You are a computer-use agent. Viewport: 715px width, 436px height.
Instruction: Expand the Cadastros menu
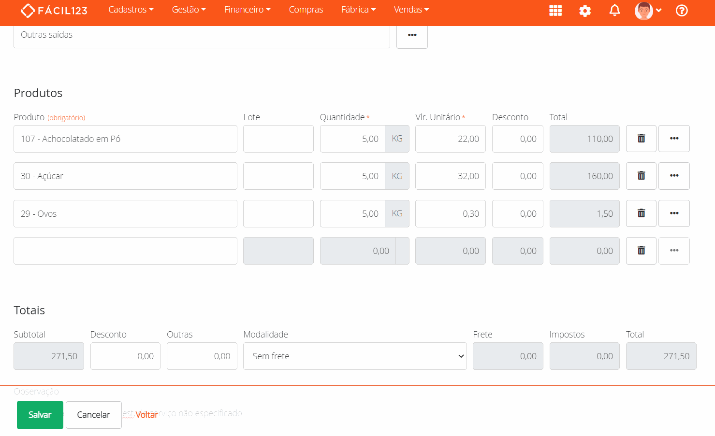click(131, 10)
